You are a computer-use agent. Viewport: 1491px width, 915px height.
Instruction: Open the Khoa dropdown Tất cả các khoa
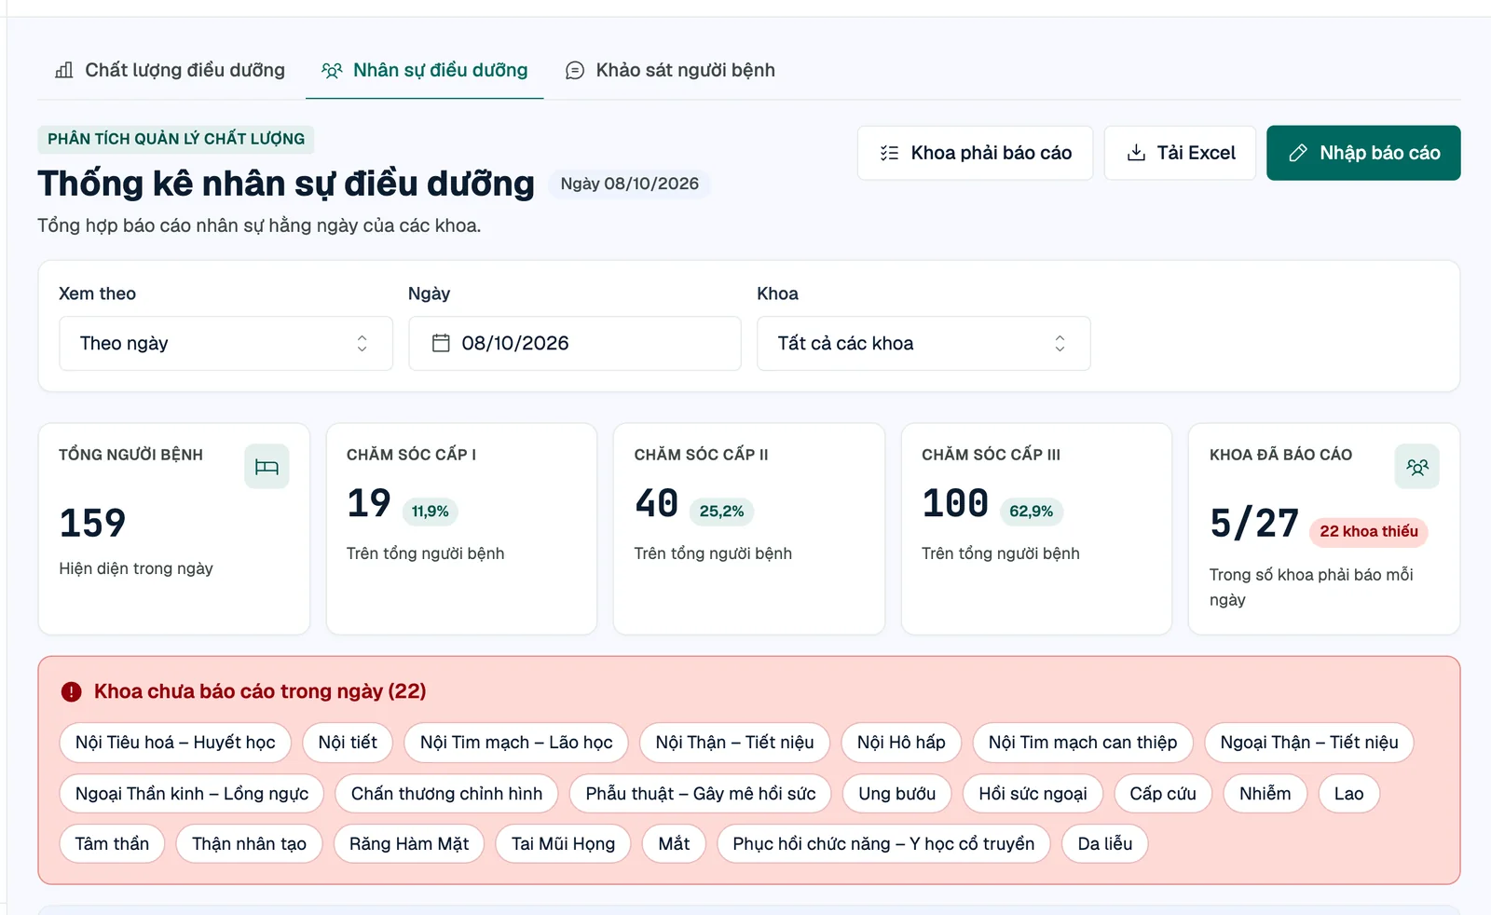923,343
